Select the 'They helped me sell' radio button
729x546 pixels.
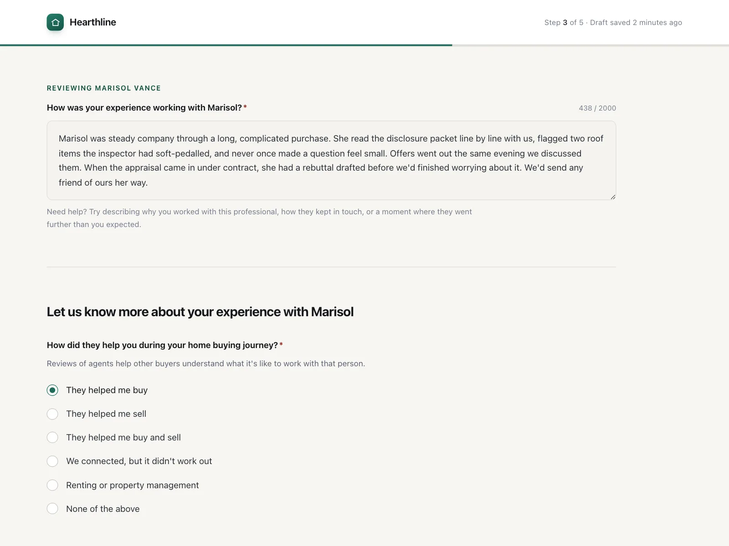point(52,414)
